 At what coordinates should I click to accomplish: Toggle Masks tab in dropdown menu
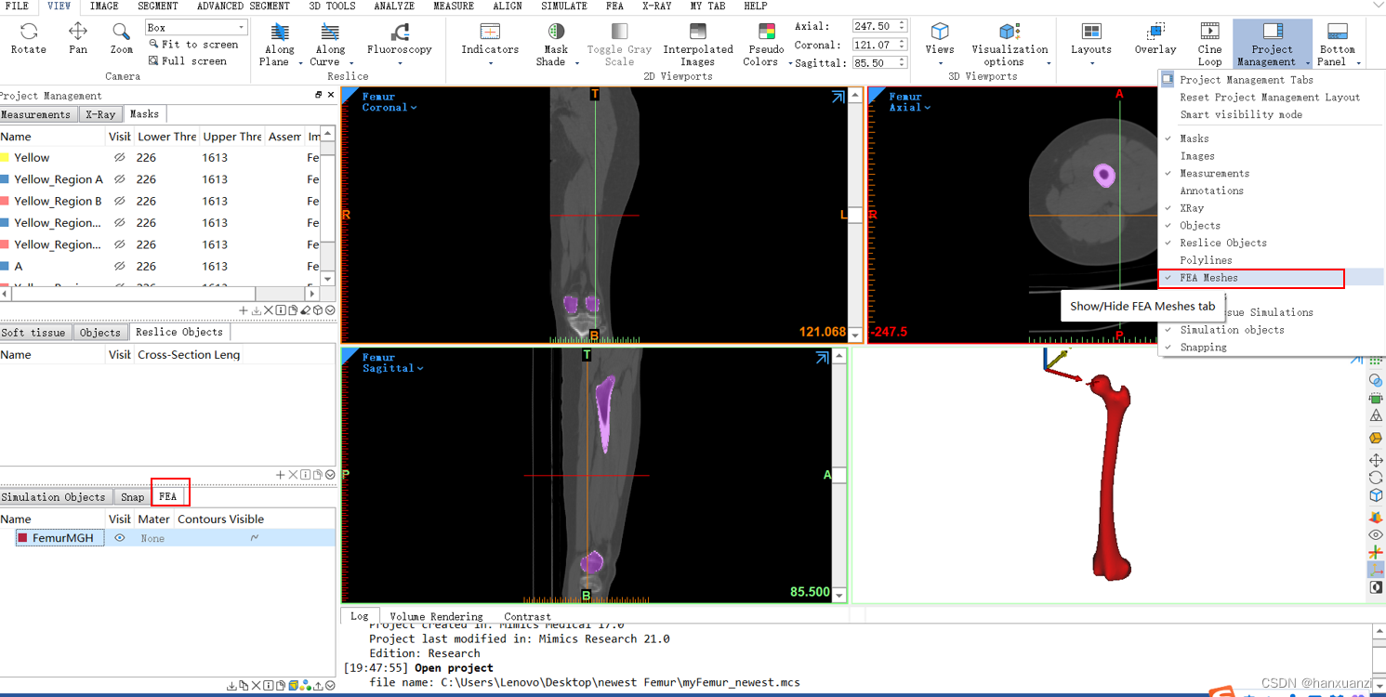[x=1195, y=138]
